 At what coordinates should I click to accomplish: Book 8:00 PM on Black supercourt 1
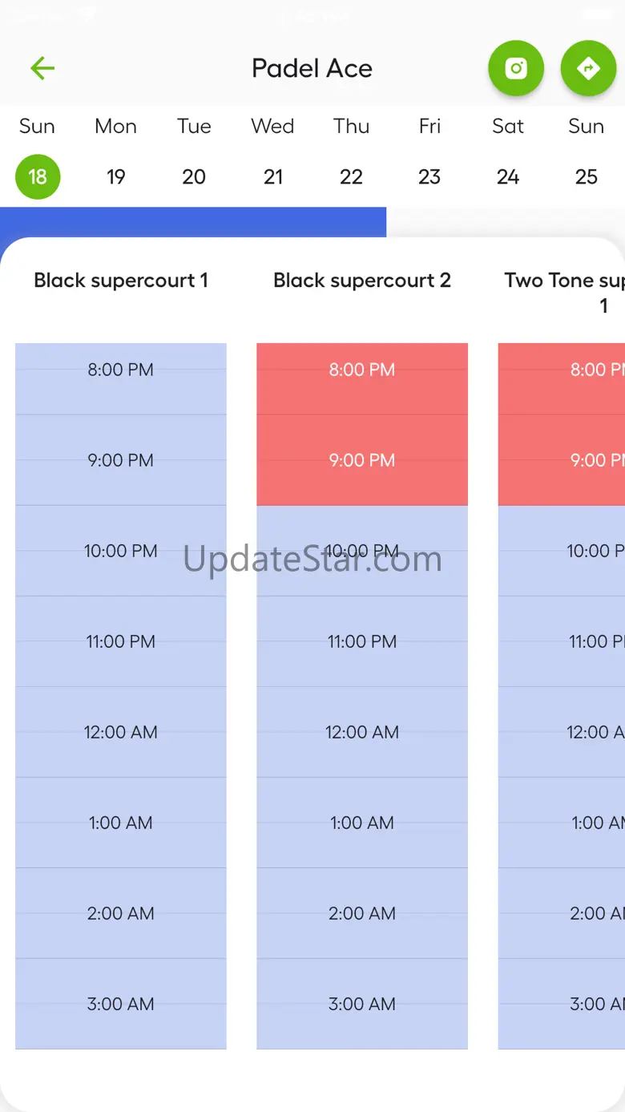coord(121,370)
